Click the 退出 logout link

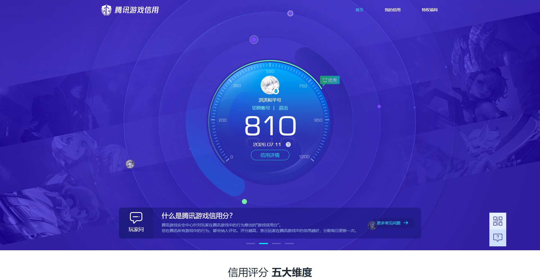coord(283,108)
